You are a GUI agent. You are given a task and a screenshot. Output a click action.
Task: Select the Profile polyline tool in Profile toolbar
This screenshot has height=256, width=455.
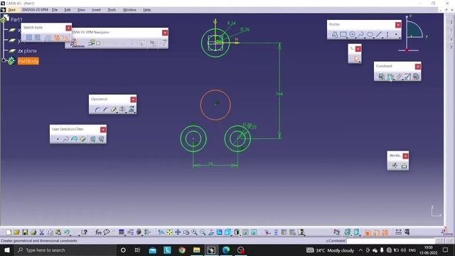tap(335, 35)
